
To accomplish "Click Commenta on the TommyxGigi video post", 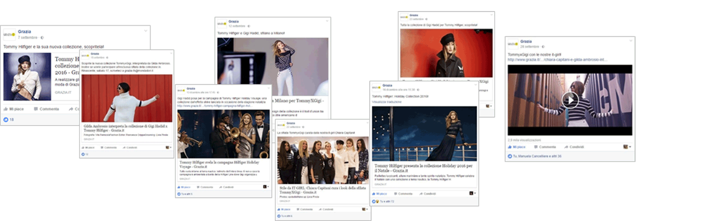I will point(544,147).
